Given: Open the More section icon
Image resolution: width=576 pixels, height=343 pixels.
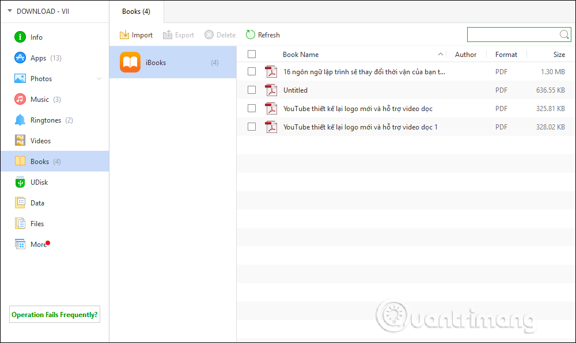Looking at the screenshot, I should pos(20,244).
